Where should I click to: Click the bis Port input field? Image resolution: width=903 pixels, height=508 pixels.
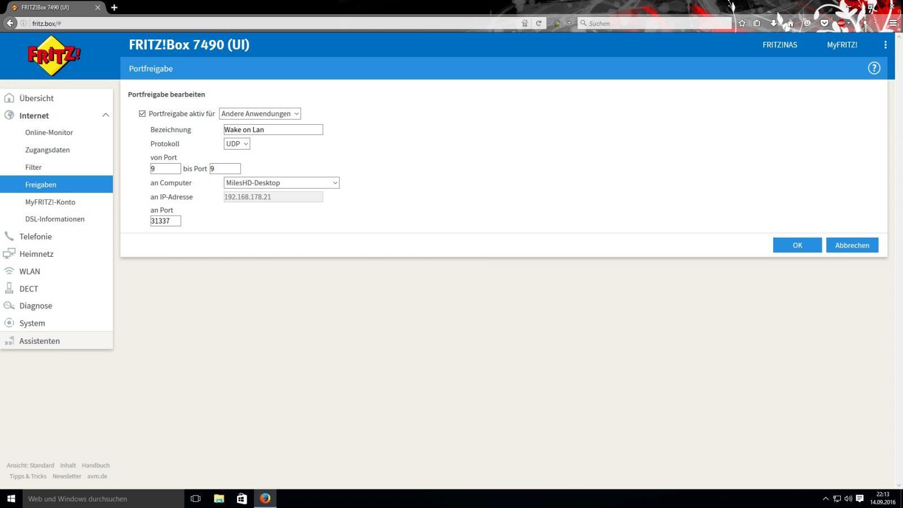tap(225, 169)
